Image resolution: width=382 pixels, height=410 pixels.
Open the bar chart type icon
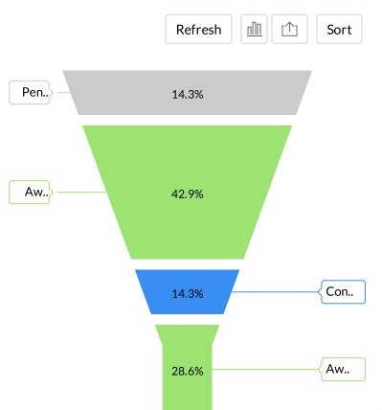(254, 29)
